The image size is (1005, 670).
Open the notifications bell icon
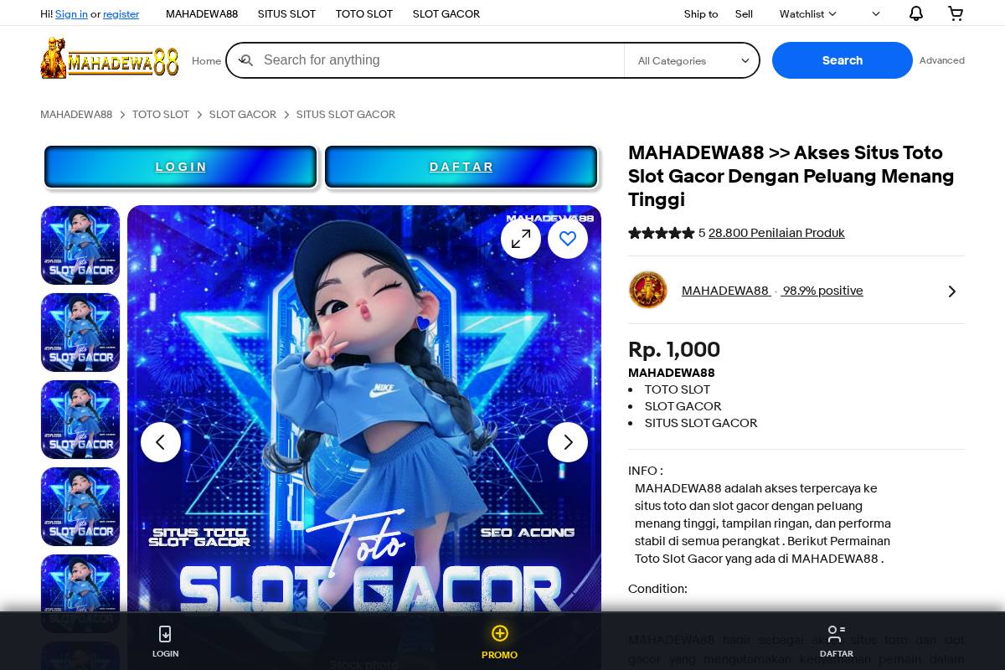coord(916,13)
